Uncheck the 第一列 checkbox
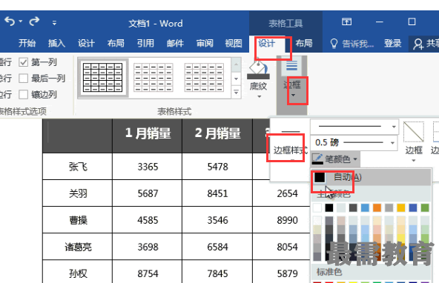 (x=23, y=62)
